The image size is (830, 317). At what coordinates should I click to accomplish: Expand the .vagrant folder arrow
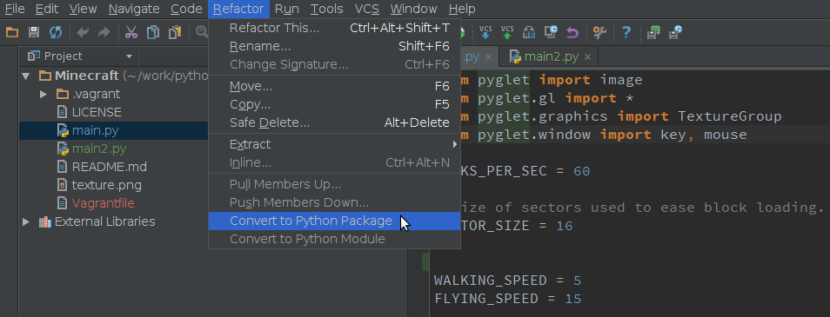pos(44,94)
